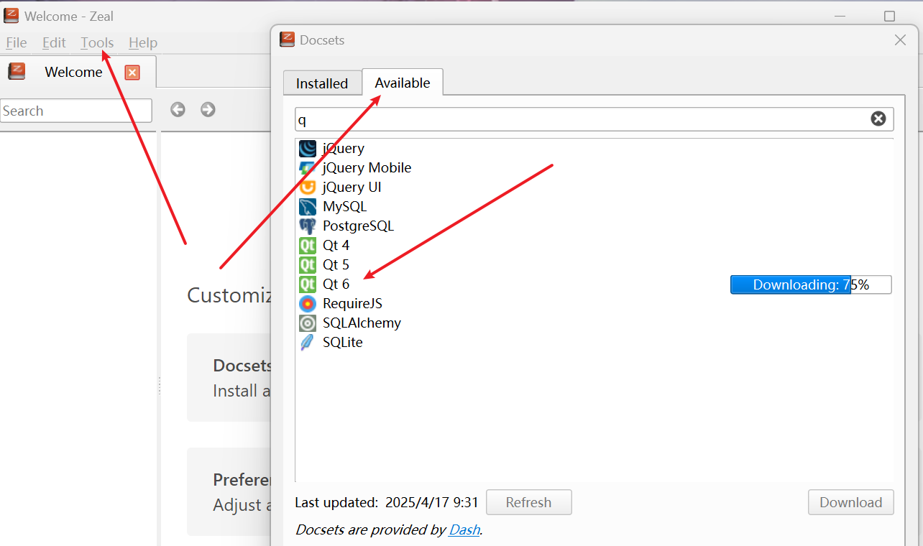Open the Help menu
Image resolution: width=923 pixels, height=546 pixels.
pyautogui.click(x=143, y=43)
